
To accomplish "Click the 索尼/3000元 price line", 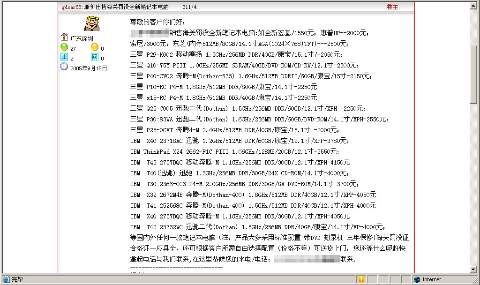I will pos(240,44).
